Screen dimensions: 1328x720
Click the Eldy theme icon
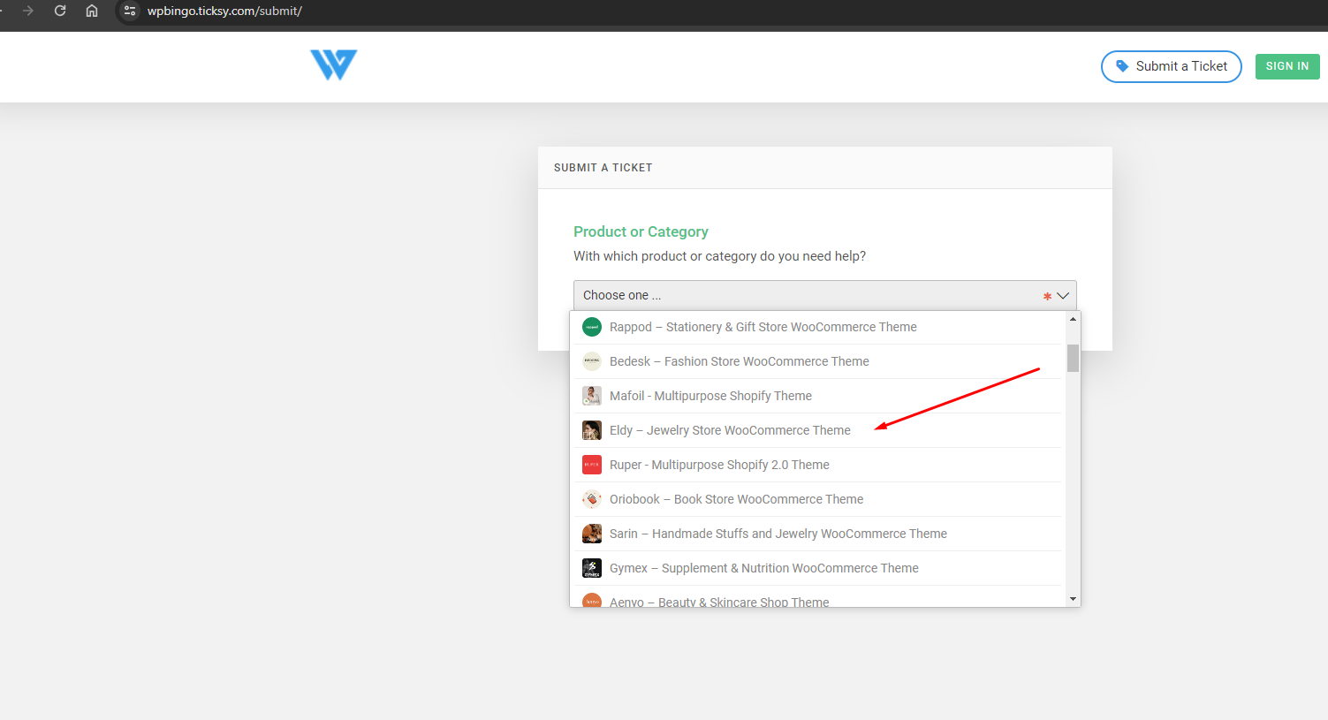pos(592,430)
